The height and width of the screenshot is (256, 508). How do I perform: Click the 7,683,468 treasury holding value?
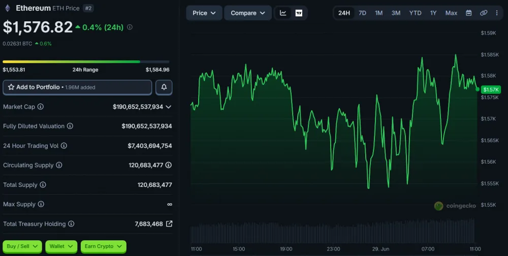click(x=149, y=224)
